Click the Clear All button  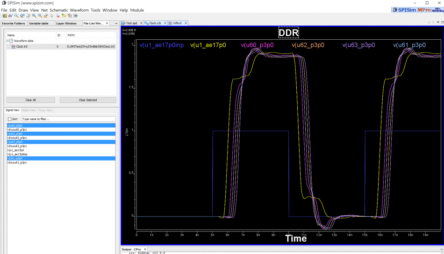pos(30,100)
